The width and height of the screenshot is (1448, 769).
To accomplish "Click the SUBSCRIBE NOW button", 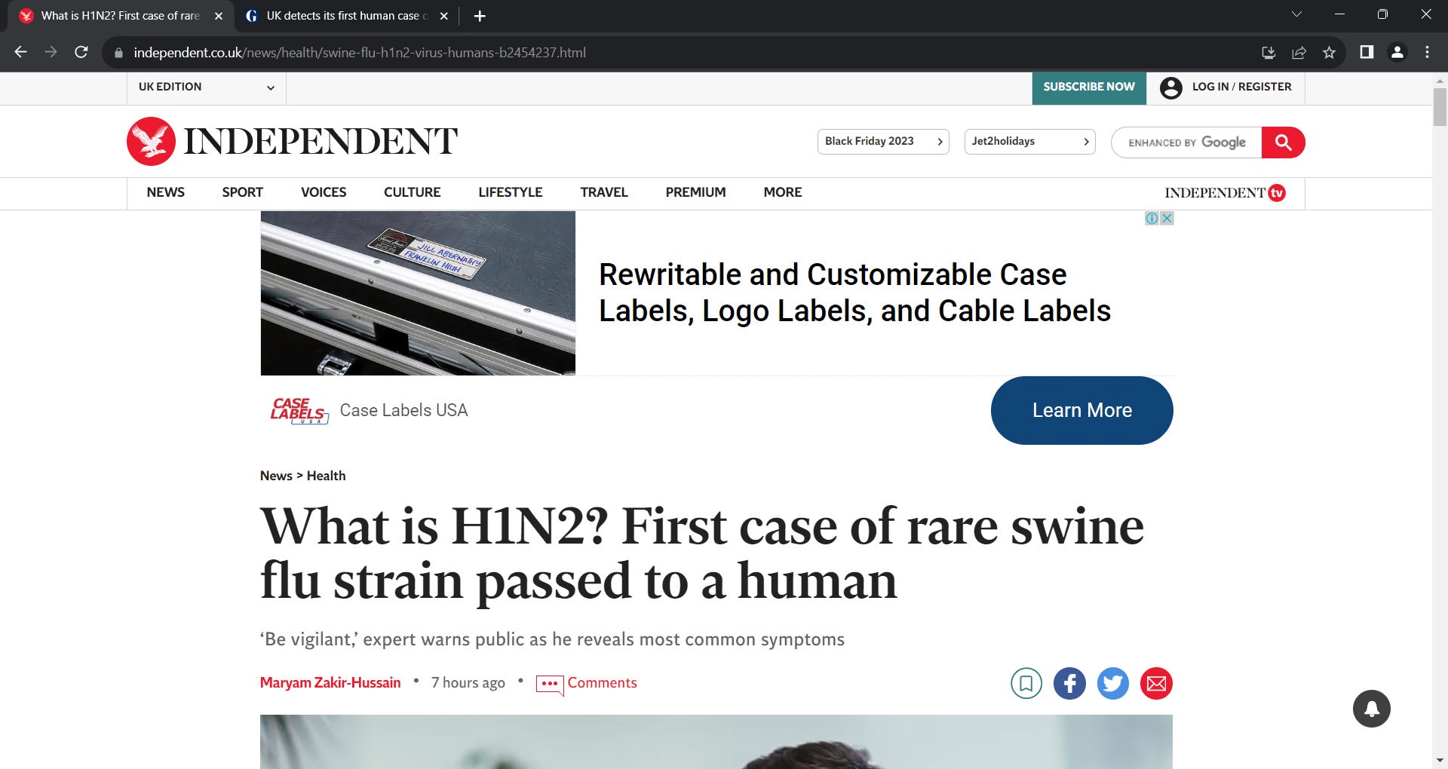I will pos(1088,87).
